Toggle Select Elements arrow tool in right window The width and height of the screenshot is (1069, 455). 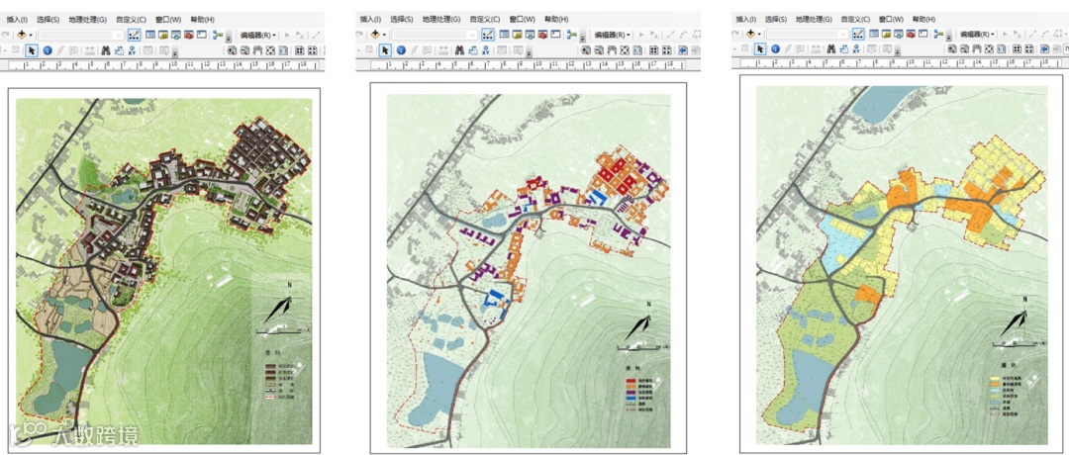(x=760, y=49)
